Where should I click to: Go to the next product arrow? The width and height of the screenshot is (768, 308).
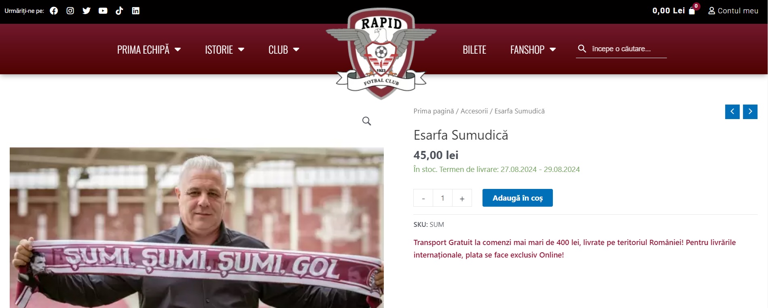tap(750, 112)
